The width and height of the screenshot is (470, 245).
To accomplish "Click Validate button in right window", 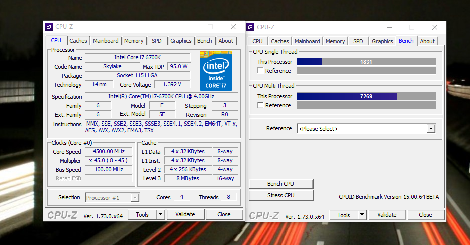I will click(387, 215).
